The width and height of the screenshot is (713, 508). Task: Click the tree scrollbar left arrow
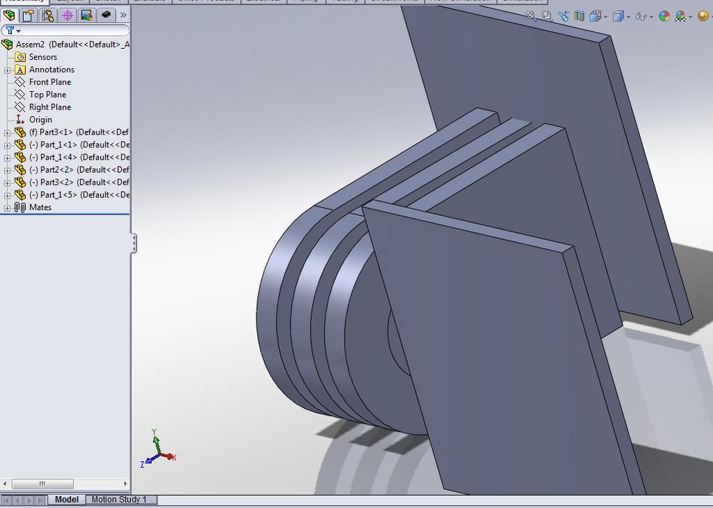tap(5, 484)
